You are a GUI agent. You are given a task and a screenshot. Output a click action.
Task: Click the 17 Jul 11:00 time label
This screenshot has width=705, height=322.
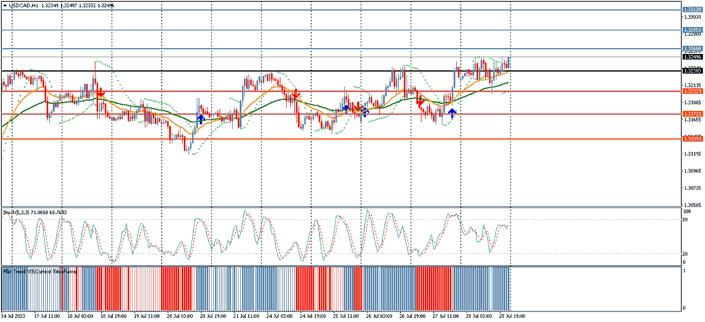[x=48, y=316]
